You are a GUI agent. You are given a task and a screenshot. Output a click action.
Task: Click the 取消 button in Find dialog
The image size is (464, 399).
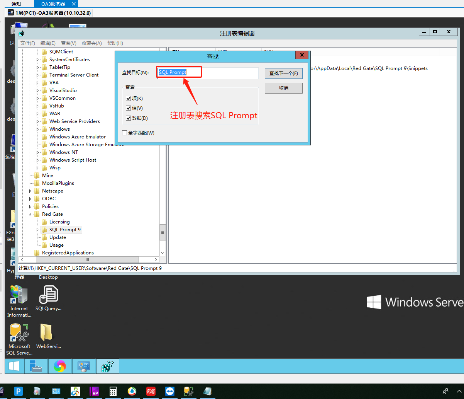pyautogui.click(x=284, y=88)
